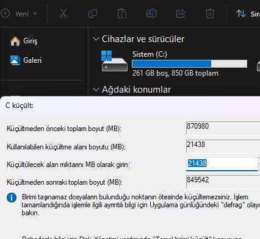Click the Paste clipboard icon
Viewport: 260px width, 239px height.
122,13
